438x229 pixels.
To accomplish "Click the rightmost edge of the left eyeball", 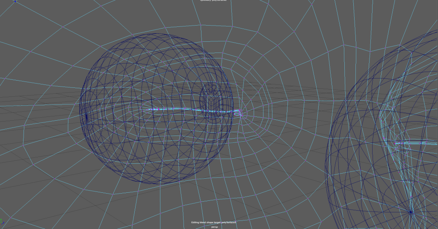I will (234, 107).
